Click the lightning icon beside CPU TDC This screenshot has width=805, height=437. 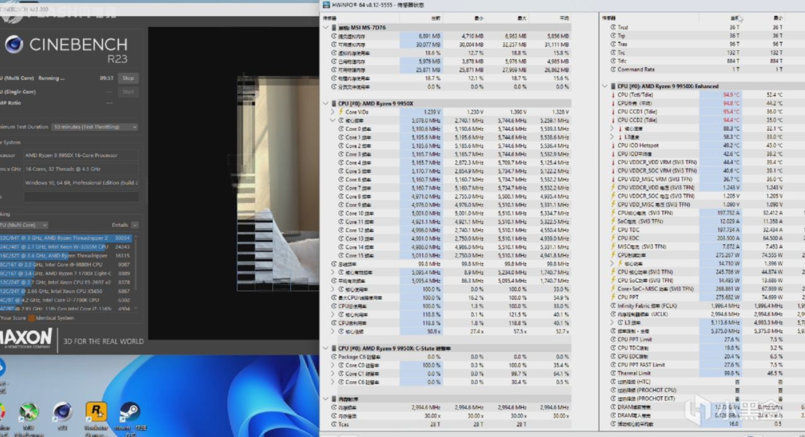point(613,230)
